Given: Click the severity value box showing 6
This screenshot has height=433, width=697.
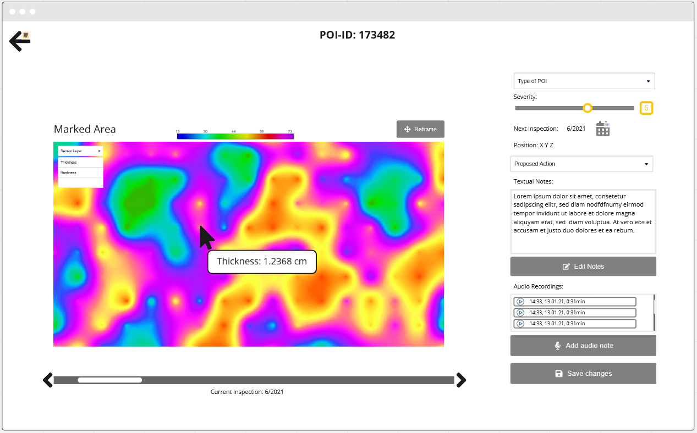Looking at the screenshot, I should pyautogui.click(x=646, y=108).
